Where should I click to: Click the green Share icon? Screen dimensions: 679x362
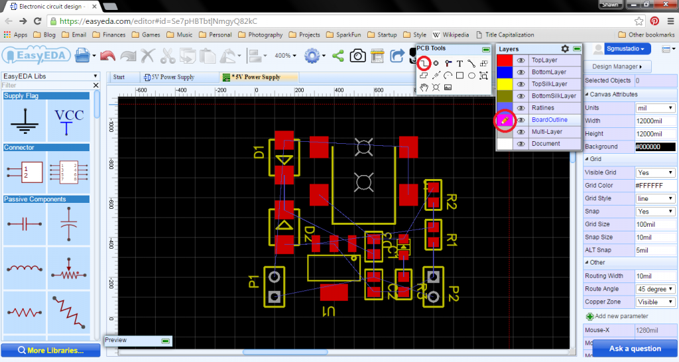click(x=338, y=56)
